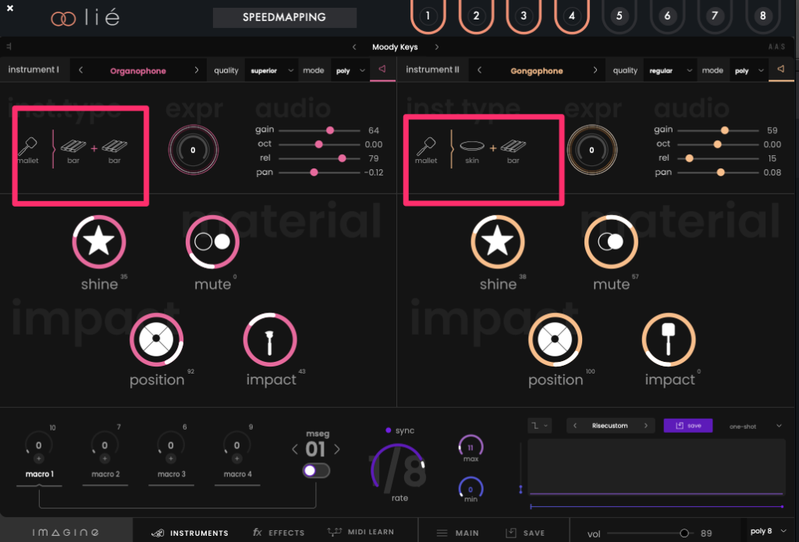The image size is (799, 542).
Task: Click the impact mallet knob in instrument II
Action: pyautogui.click(x=669, y=340)
